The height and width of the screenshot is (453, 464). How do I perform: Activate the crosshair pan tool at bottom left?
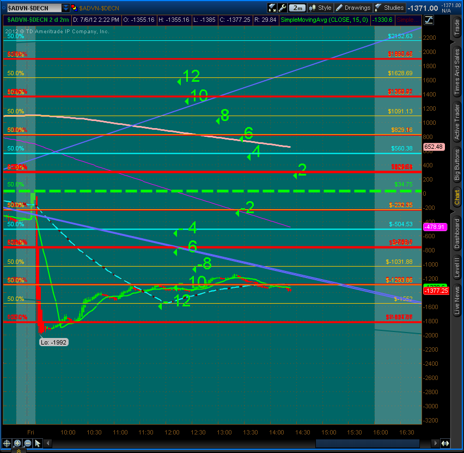(x=7, y=443)
